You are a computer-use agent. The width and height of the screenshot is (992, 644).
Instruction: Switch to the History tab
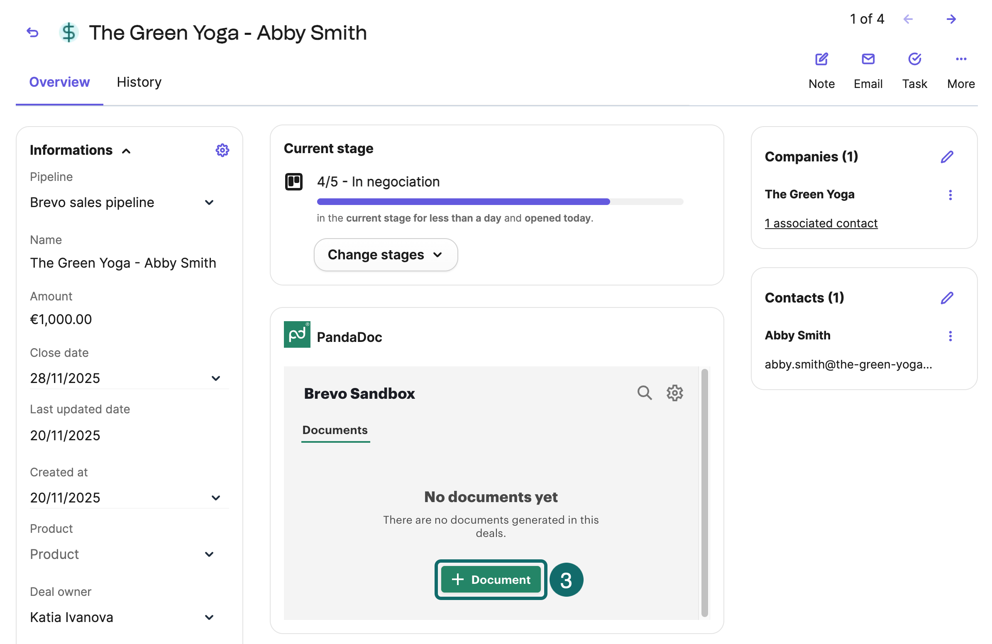pos(139,82)
